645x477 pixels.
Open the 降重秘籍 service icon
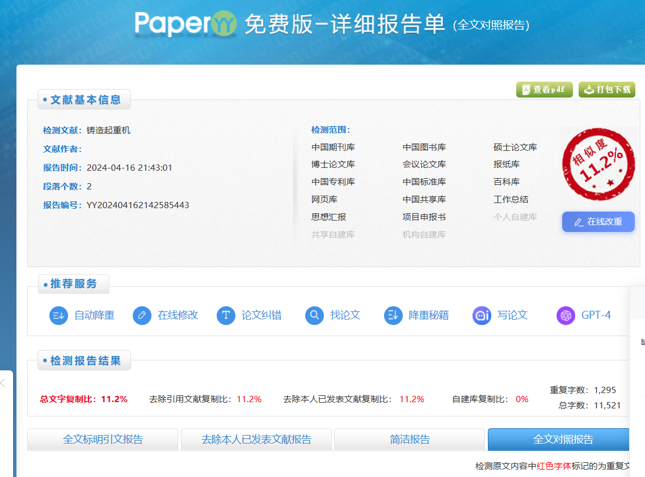pyautogui.click(x=393, y=315)
